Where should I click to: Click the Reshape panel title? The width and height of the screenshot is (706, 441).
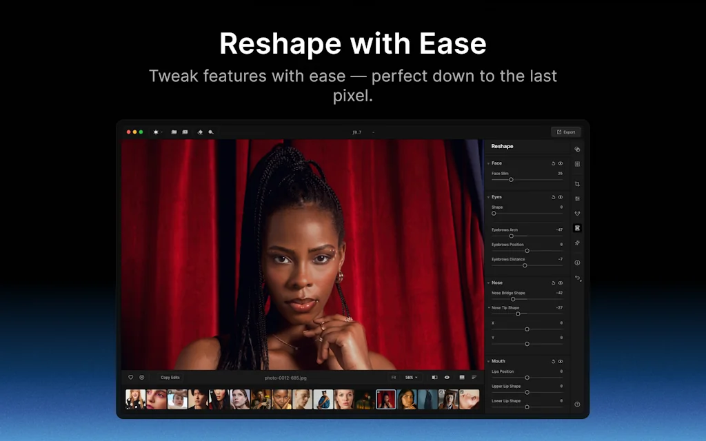click(502, 146)
